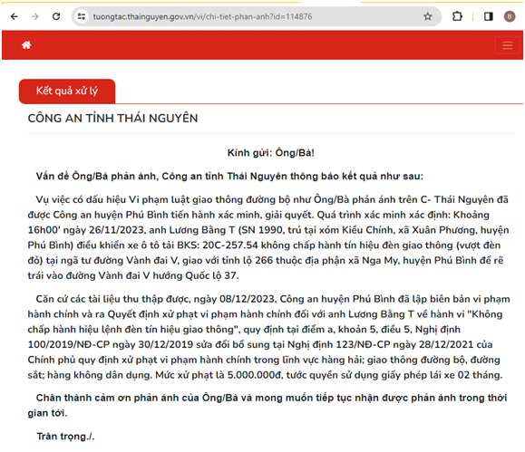Select the Kết quả xử lý tab

pyautogui.click(x=67, y=91)
